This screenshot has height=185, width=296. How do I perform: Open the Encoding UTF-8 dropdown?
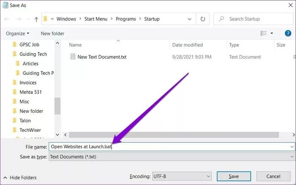coord(182,176)
